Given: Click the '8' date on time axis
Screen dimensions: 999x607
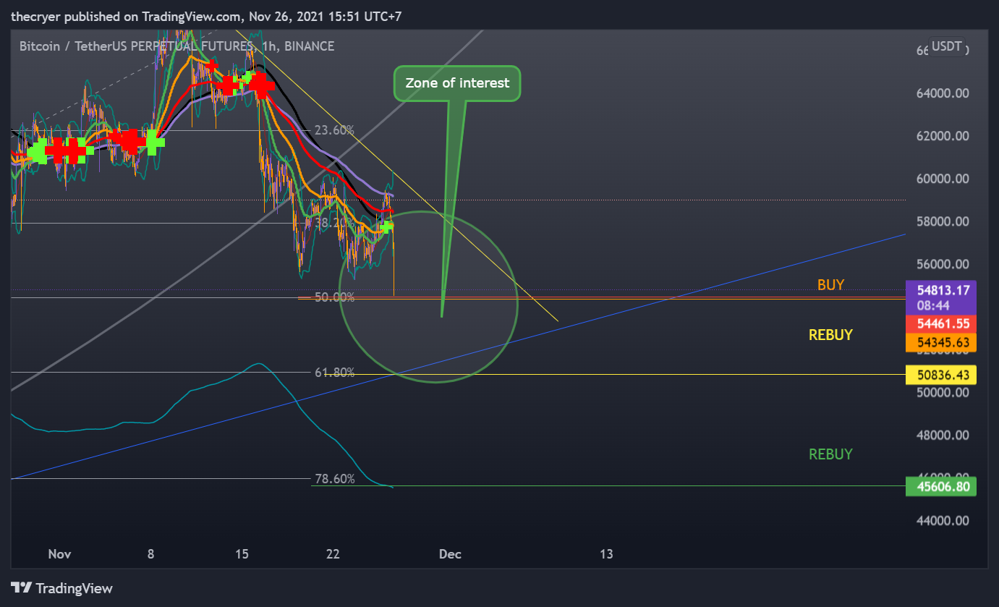Looking at the screenshot, I should pyautogui.click(x=150, y=554).
